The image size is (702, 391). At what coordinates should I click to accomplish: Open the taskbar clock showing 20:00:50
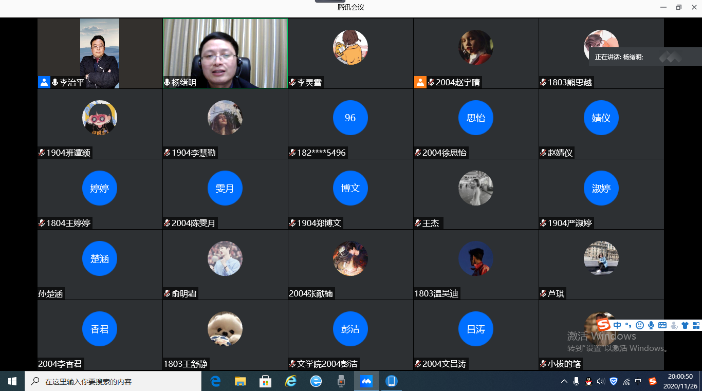tap(680, 381)
